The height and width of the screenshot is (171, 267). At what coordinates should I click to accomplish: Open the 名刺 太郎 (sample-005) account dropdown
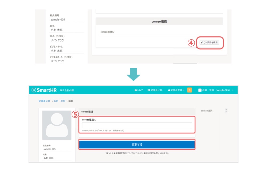pyautogui.click(x=215, y=90)
